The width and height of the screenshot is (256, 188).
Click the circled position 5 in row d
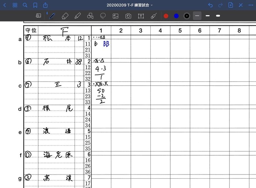[x=28, y=109]
